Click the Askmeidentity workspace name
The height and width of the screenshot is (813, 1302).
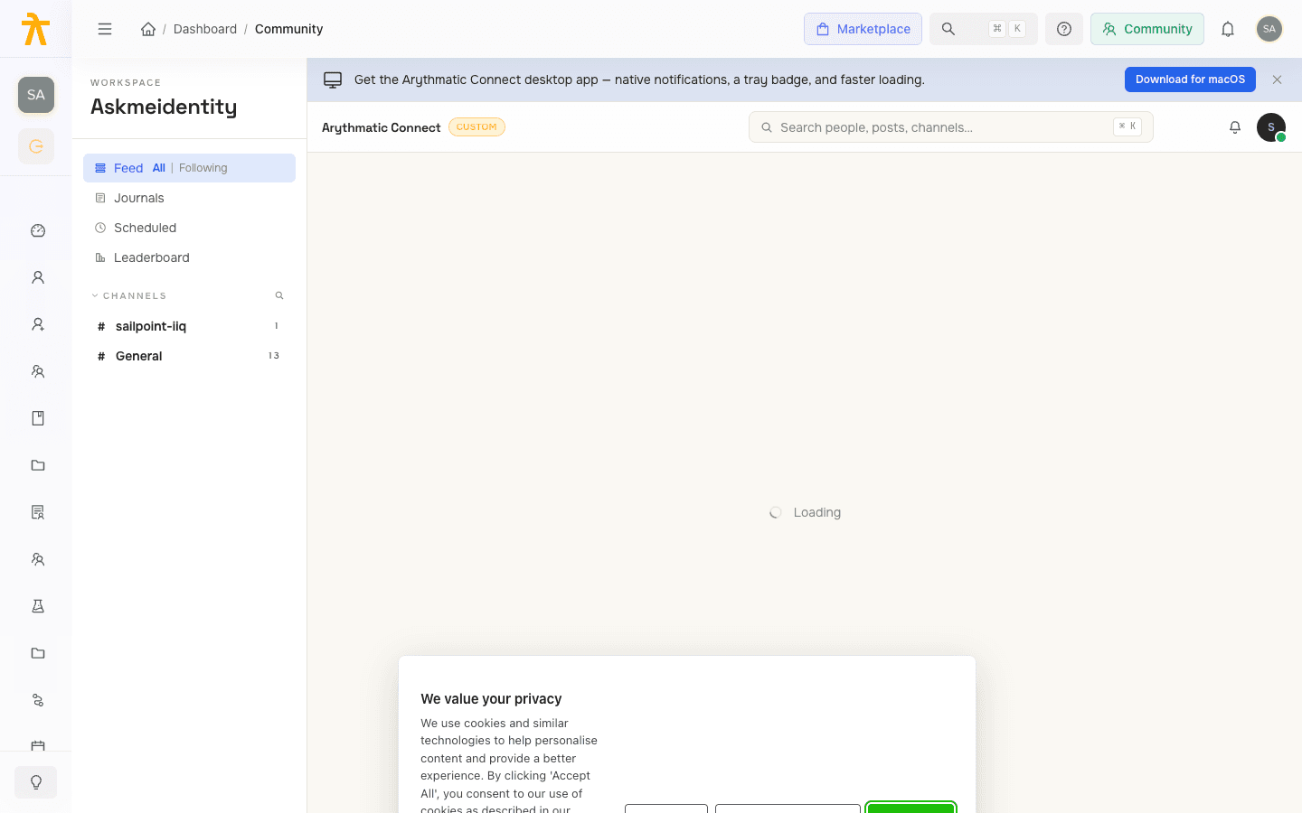pos(164,107)
